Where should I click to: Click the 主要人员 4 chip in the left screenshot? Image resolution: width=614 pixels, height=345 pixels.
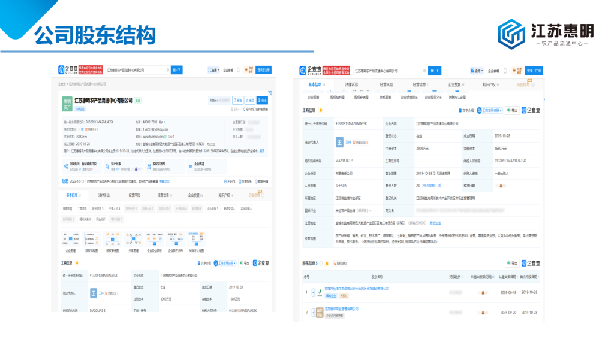[115, 209]
